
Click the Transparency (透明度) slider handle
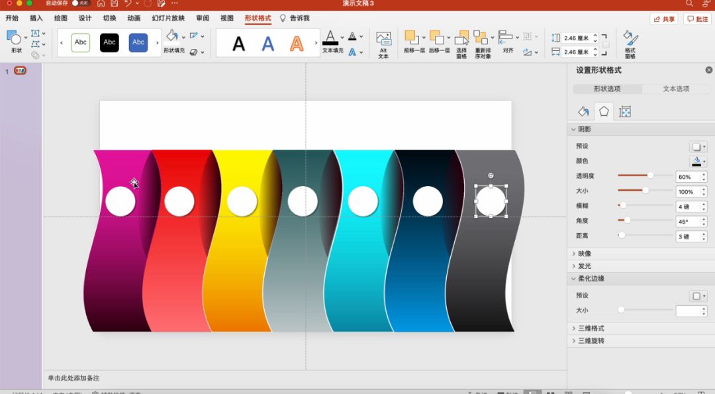pos(650,175)
